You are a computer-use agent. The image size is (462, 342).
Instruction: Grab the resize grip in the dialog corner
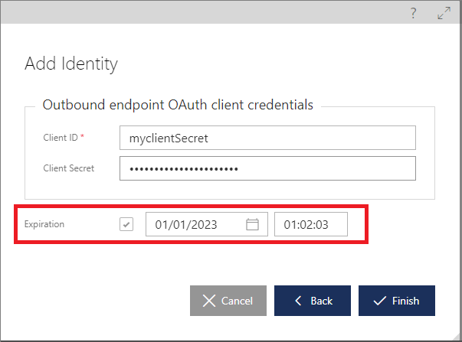coord(456,336)
